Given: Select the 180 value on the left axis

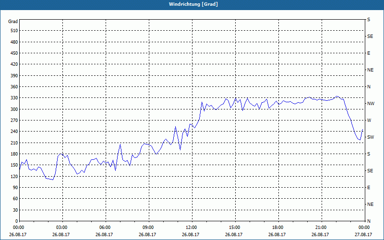Looking at the screenshot, I should tap(14, 154).
